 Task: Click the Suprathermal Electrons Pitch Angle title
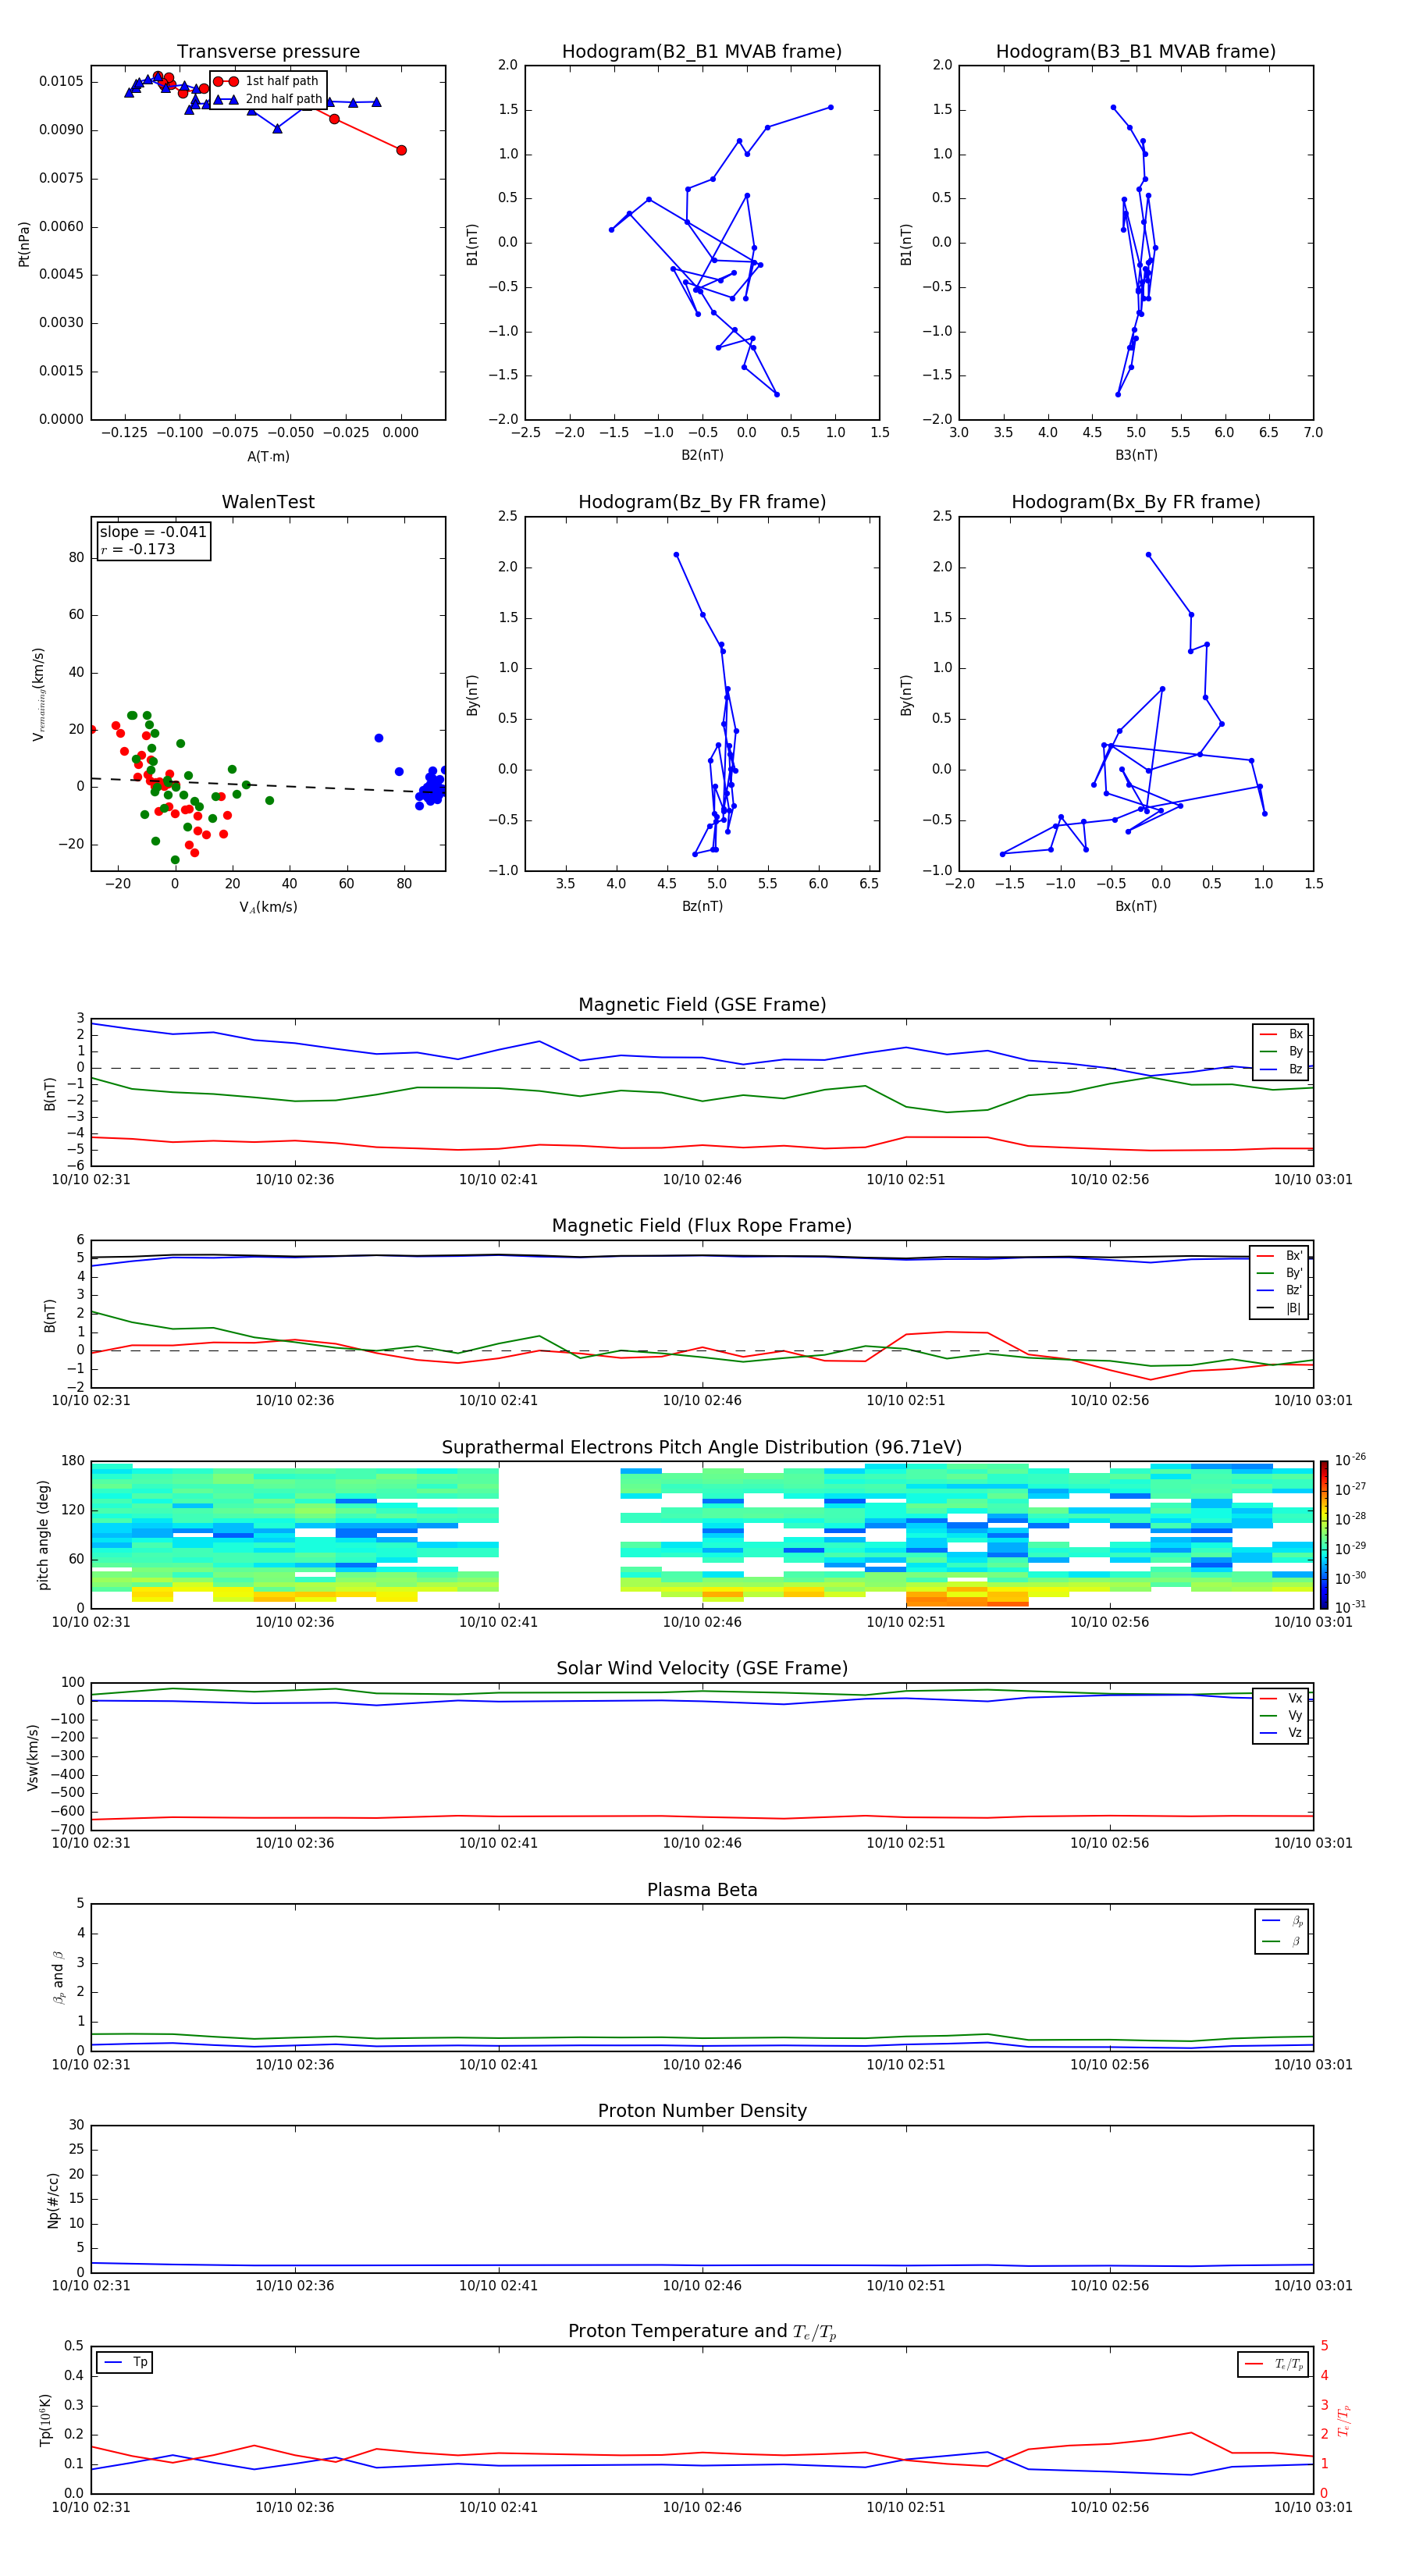click(x=702, y=1448)
